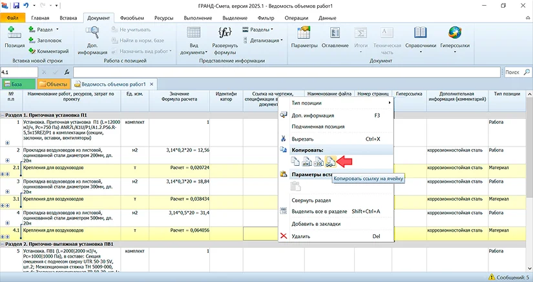Click the Тип позиции column header

tap(507, 101)
